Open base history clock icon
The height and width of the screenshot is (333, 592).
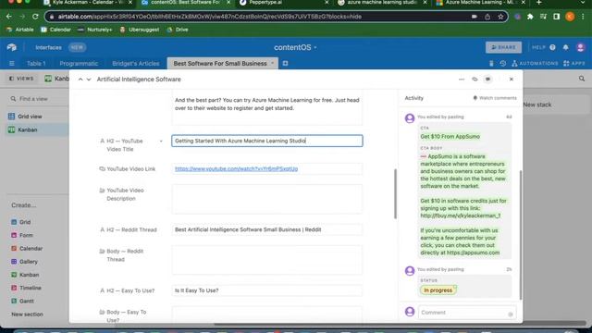[x=503, y=64]
